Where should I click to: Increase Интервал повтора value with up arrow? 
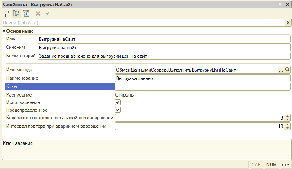[287, 124]
